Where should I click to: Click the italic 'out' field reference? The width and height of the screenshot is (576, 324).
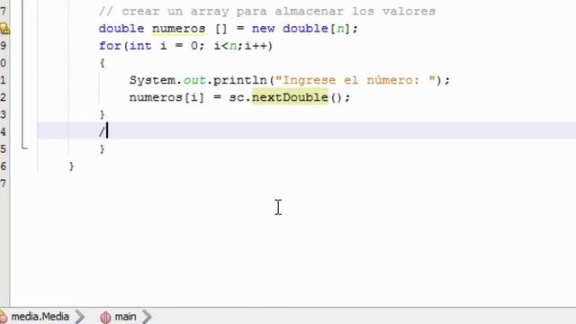pos(194,80)
